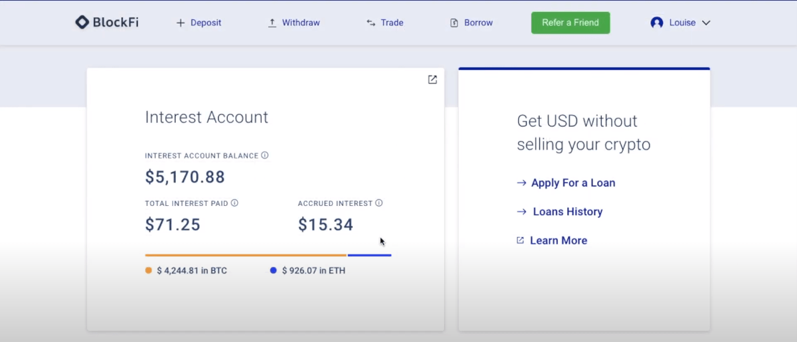Image resolution: width=797 pixels, height=342 pixels.
Task: Open the Withdraw menu item
Action: pyautogui.click(x=294, y=23)
